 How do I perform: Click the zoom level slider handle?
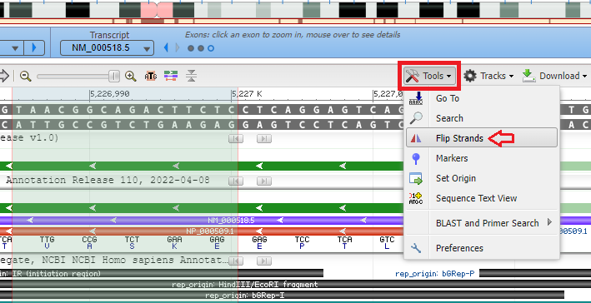pyautogui.click(x=114, y=77)
